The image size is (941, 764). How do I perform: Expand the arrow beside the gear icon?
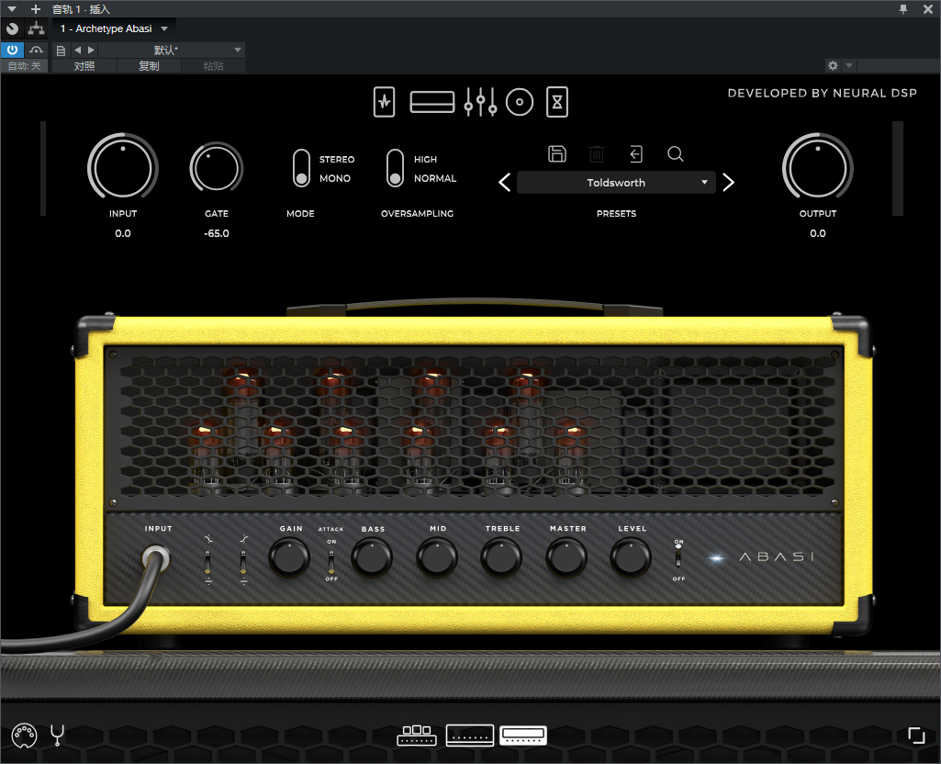[x=848, y=65]
